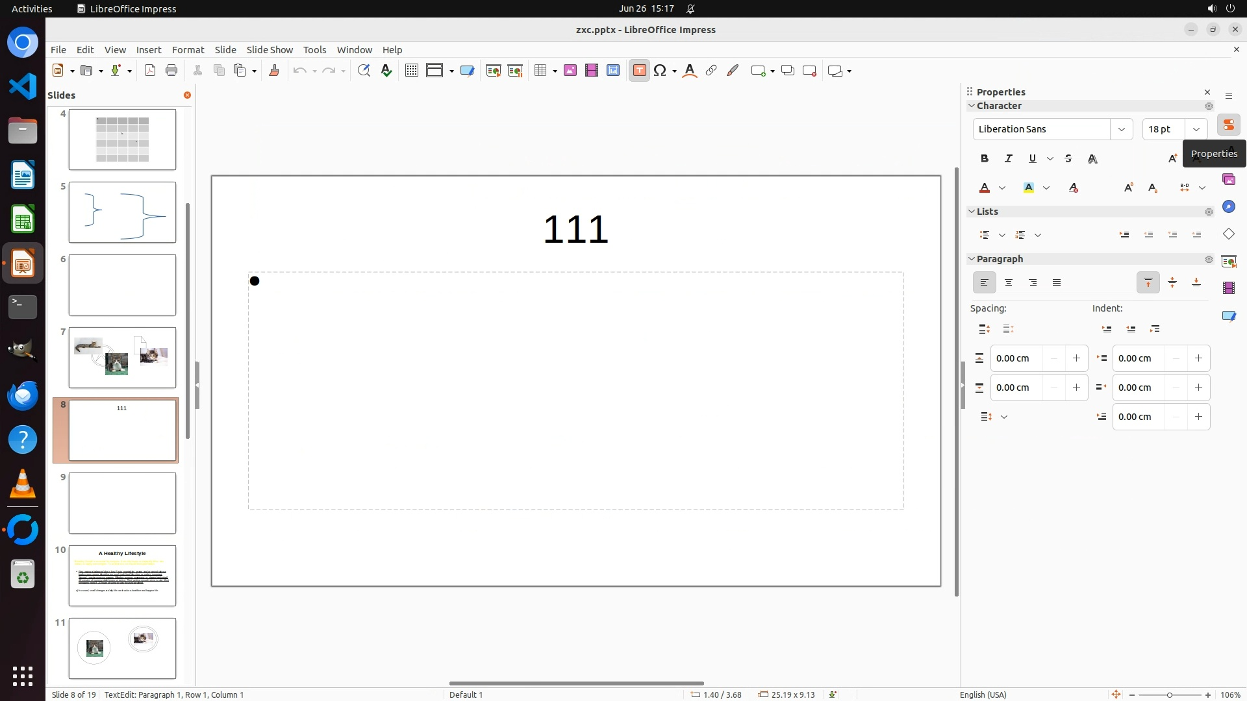
Task: Open the font name dropdown
Action: [x=1121, y=129]
